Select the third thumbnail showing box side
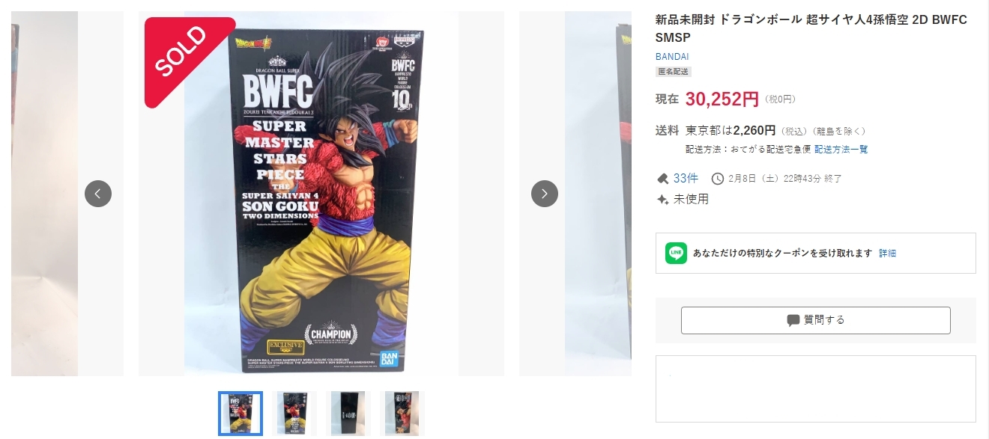 click(348, 414)
